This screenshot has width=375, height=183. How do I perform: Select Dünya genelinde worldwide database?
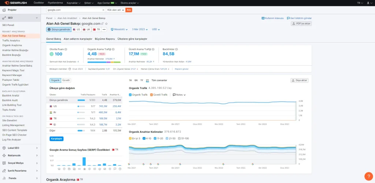59,29
